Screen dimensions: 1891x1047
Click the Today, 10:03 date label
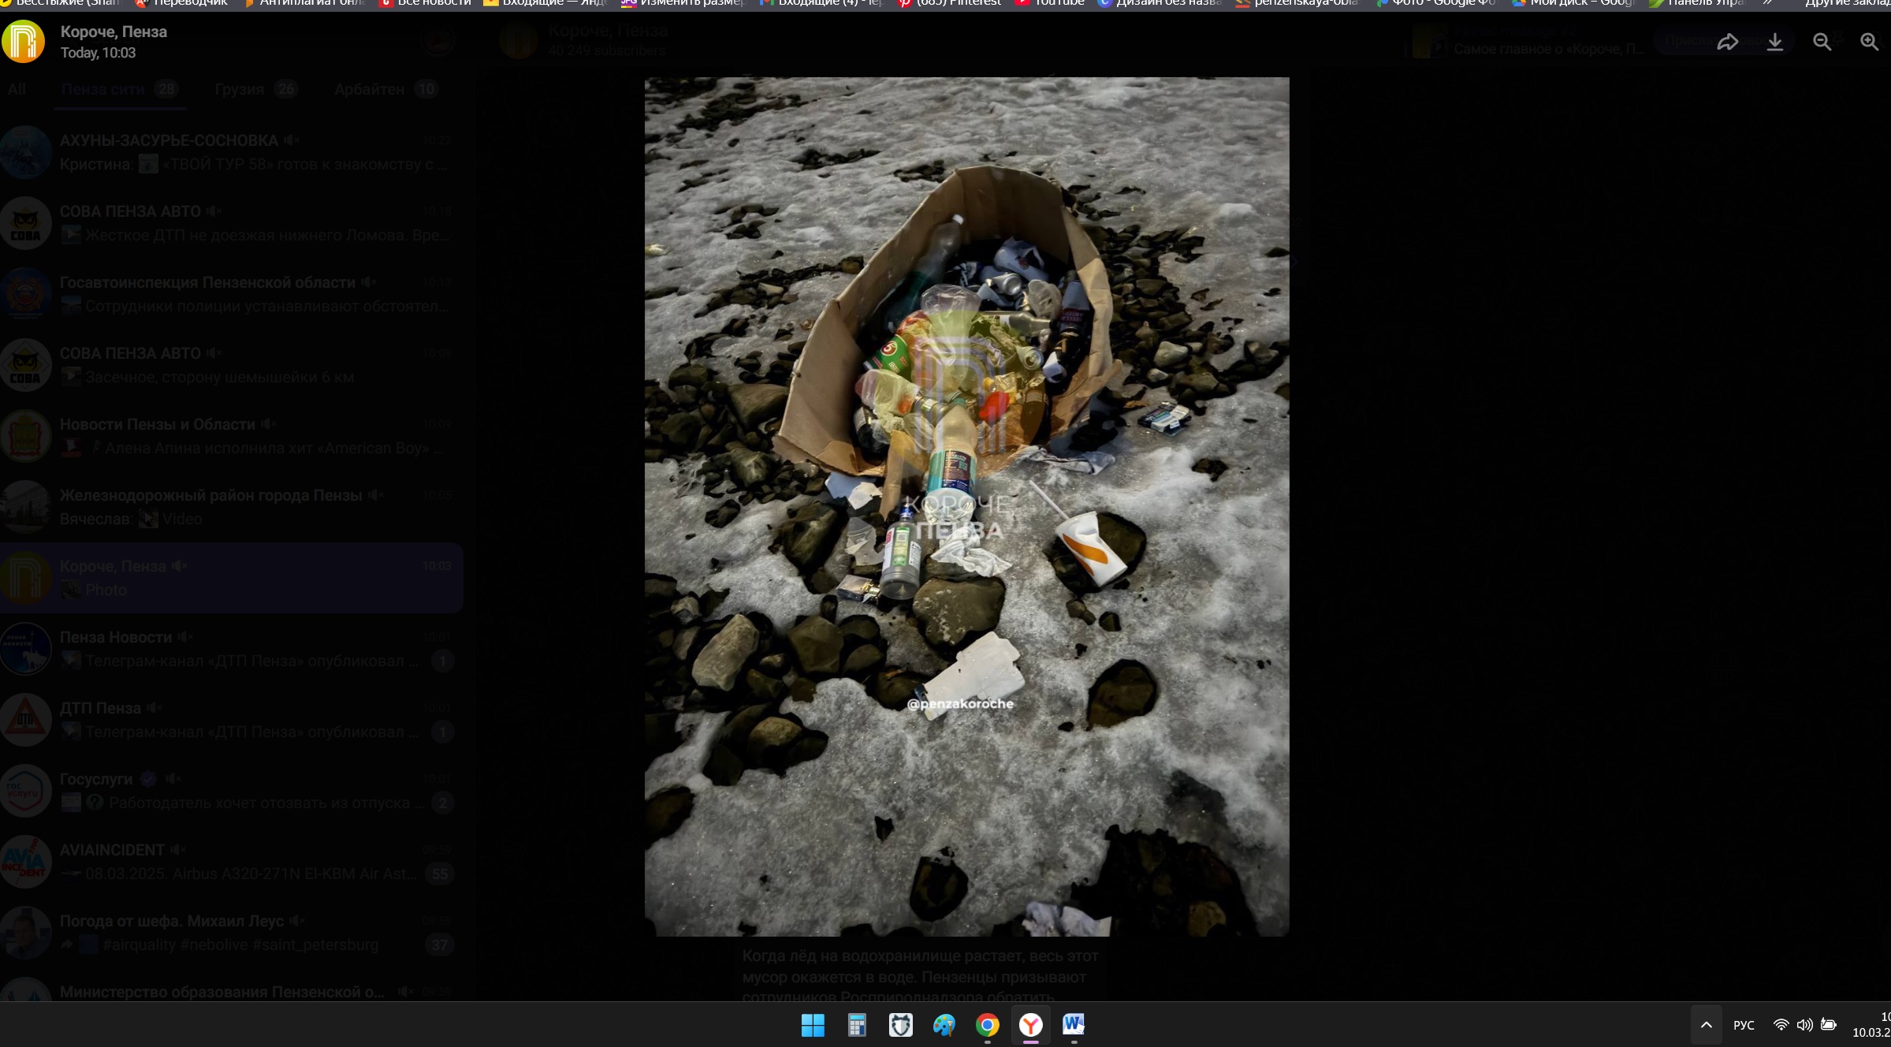point(98,53)
